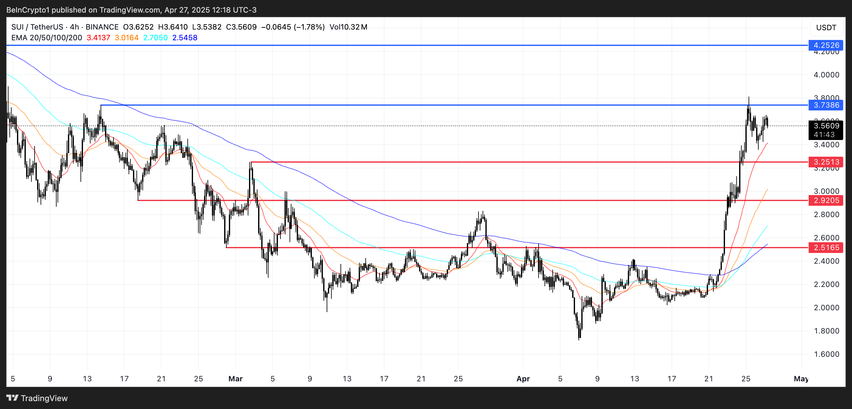This screenshot has width=852, height=409.
Task: Click the May date axis label
Action: [801, 378]
